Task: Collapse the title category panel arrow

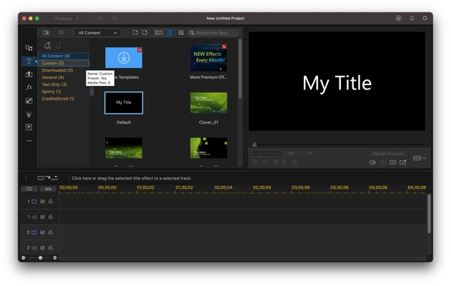Action: coord(91,92)
